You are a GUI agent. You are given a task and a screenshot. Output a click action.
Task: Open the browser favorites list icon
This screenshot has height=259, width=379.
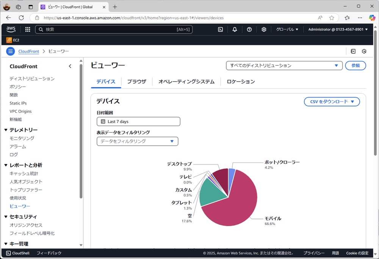point(347,18)
